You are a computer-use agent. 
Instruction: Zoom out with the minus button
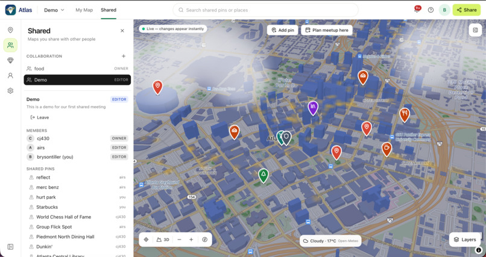point(179,240)
